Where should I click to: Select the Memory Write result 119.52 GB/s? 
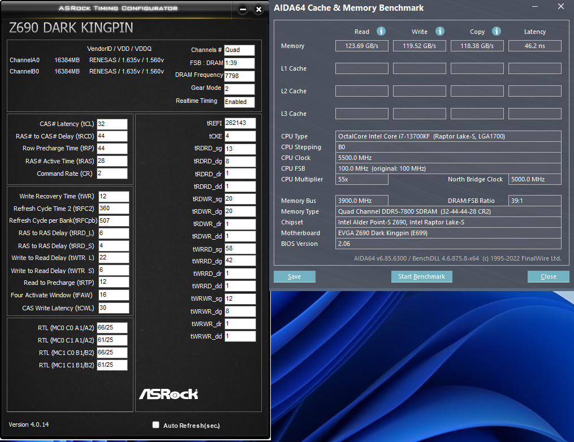420,46
